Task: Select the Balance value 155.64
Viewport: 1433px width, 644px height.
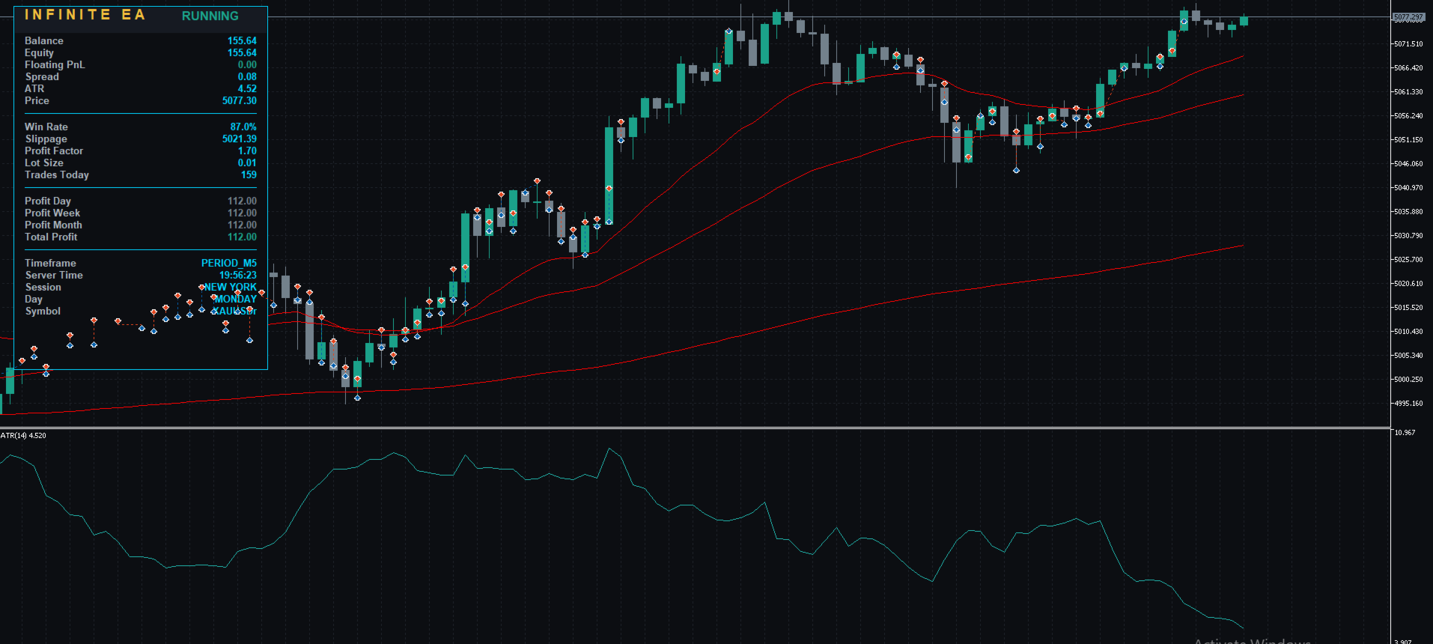Action: pyautogui.click(x=242, y=40)
